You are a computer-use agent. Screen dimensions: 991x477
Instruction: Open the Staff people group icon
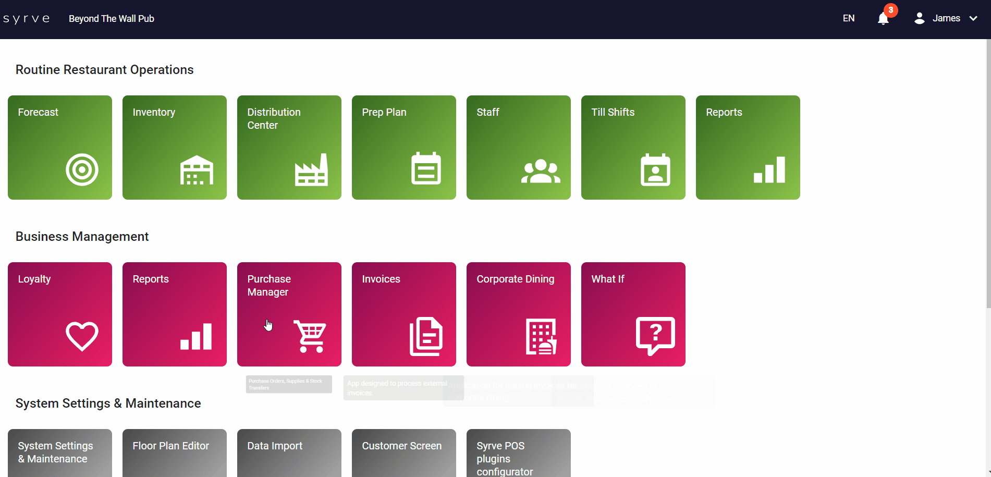[x=541, y=171]
